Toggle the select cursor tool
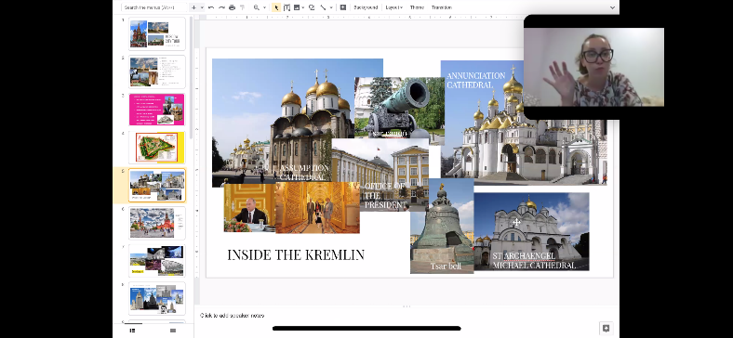This screenshot has height=338, width=733. point(276,7)
